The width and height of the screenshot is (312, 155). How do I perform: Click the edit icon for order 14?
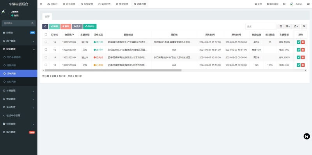coord(298,57)
